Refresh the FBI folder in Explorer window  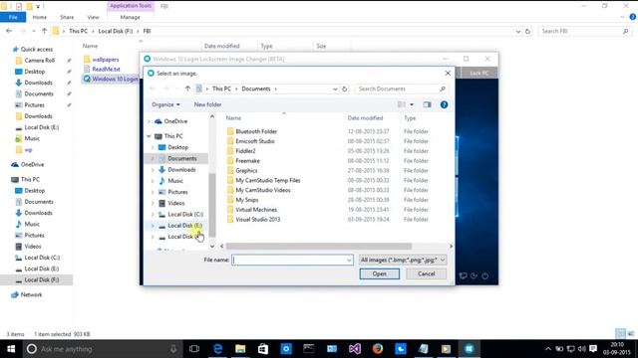point(527,31)
